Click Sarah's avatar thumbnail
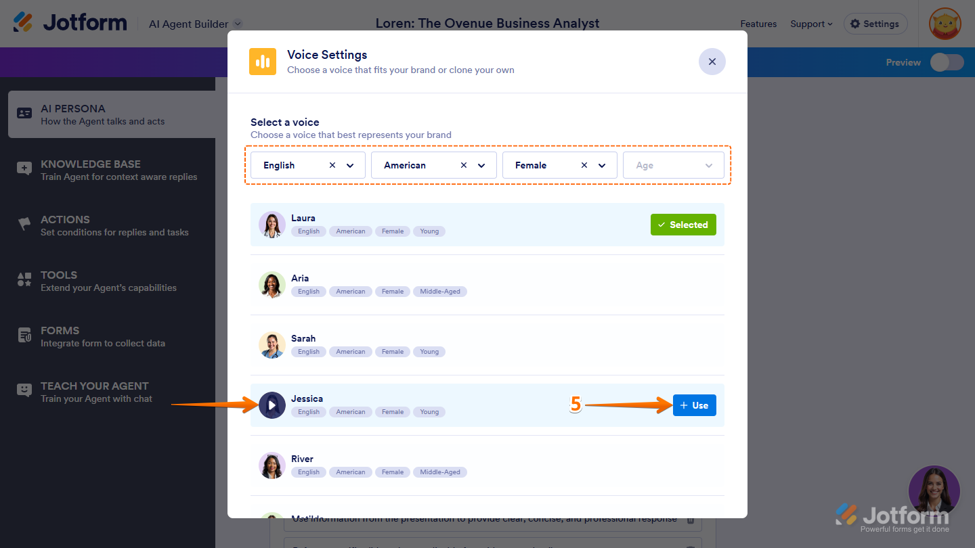975x548 pixels. tap(272, 345)
